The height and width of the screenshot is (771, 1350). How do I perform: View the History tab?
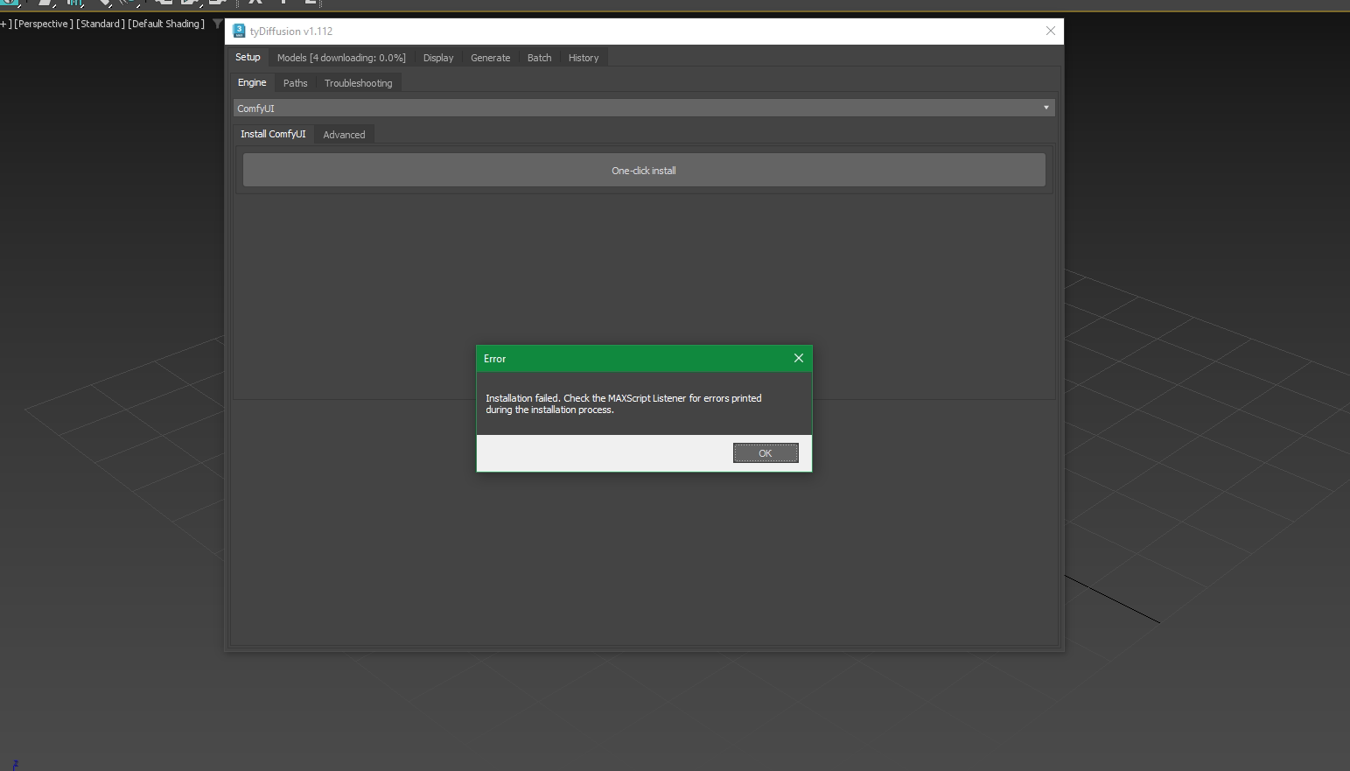coord(584,58)
